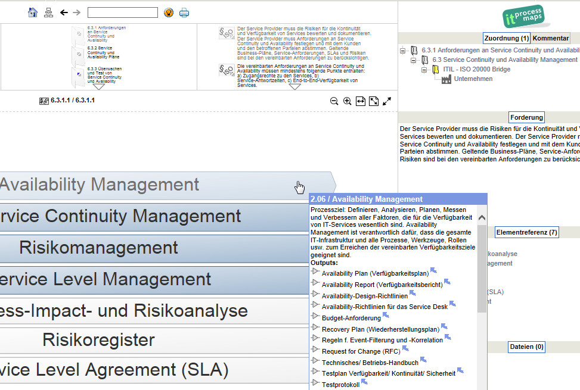Click the orange search button icon
Viewport: 580px width, 390px height.
coord(169,13)
